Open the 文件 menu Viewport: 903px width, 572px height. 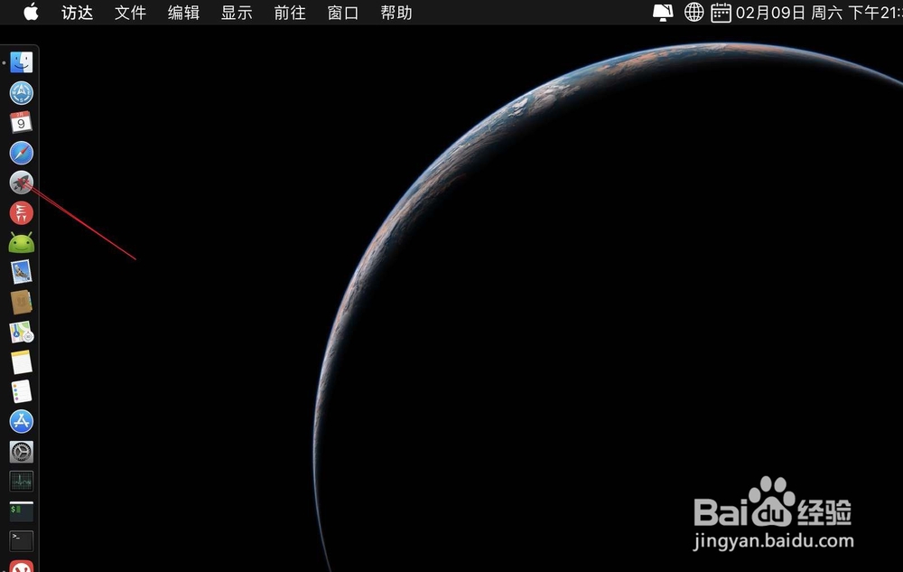pyautogui.click(x=130, y=13)
